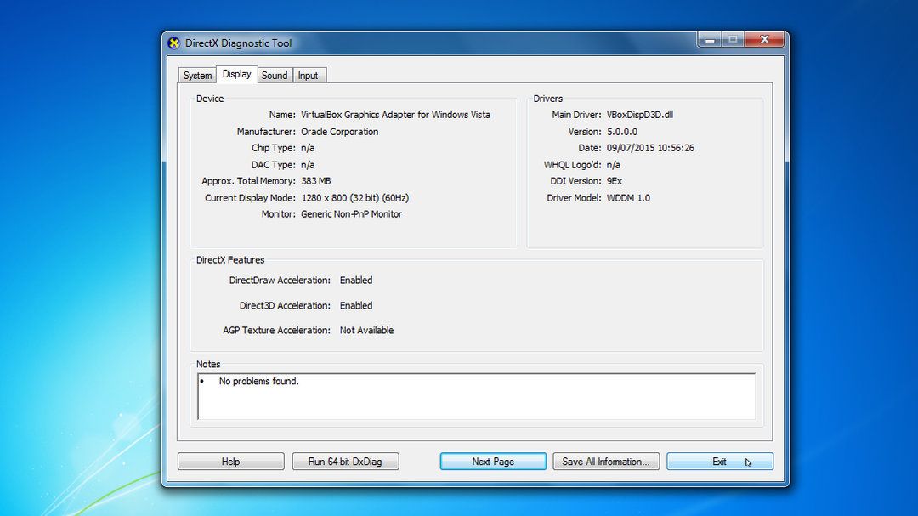Screen dimensions: 918x516
Task: Click the Current Display Mode value
Action: (354, 197)
